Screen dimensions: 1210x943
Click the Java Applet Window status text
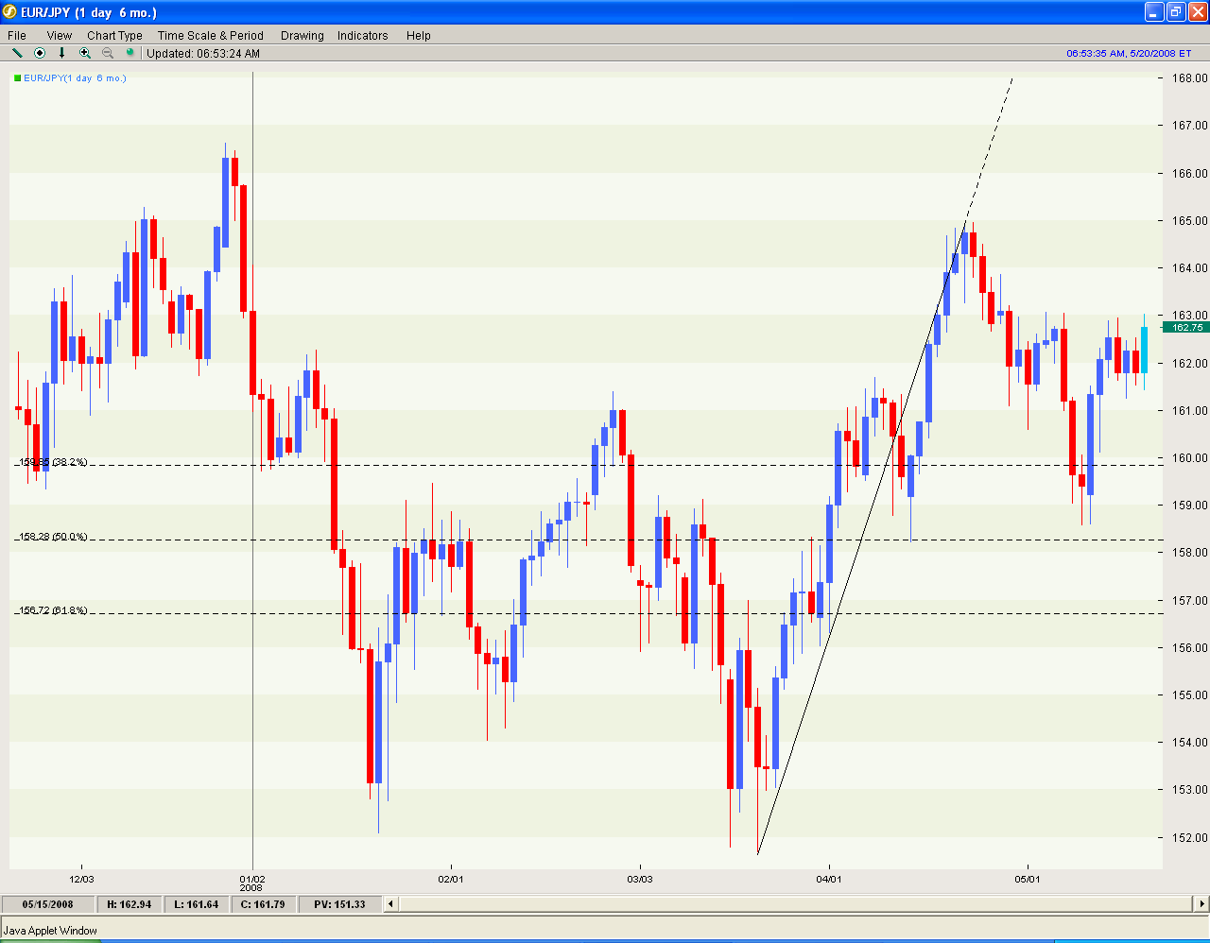click(50, 931)
